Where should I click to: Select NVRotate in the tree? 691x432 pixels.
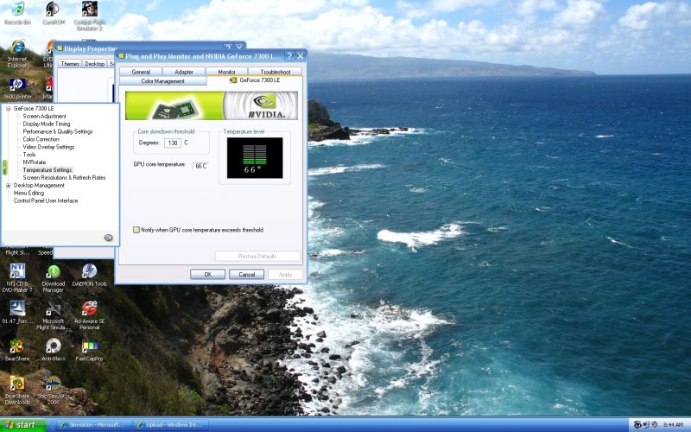point(35,162)
